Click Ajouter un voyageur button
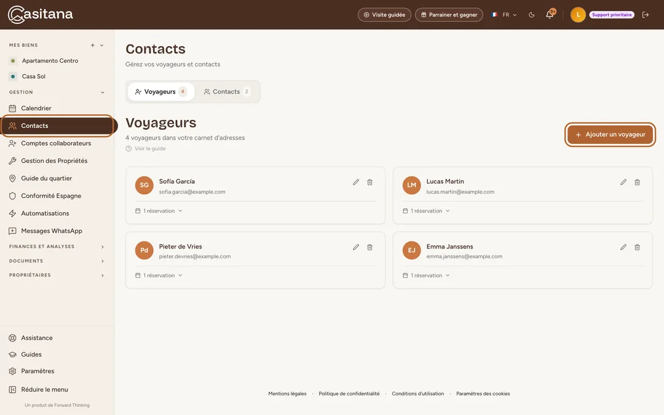The width and height of the screenshot is (664, 415). click(611, 135)
